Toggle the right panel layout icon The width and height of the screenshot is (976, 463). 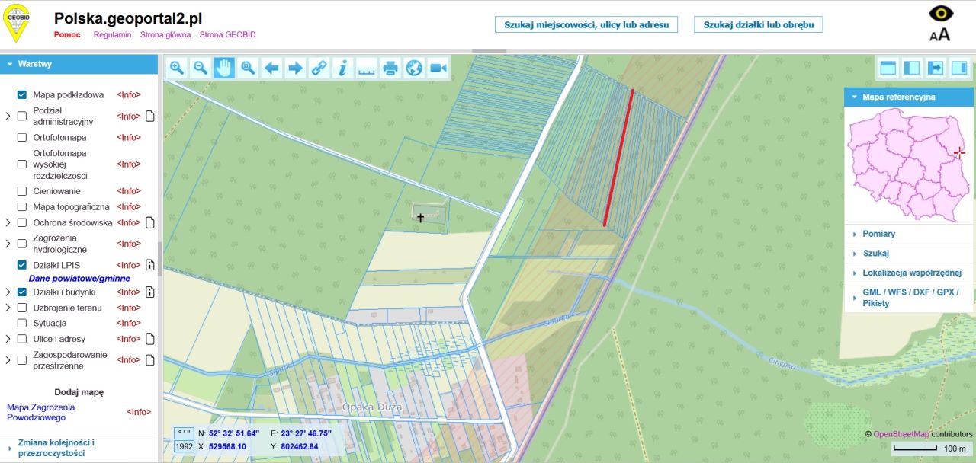pos(959,68)
